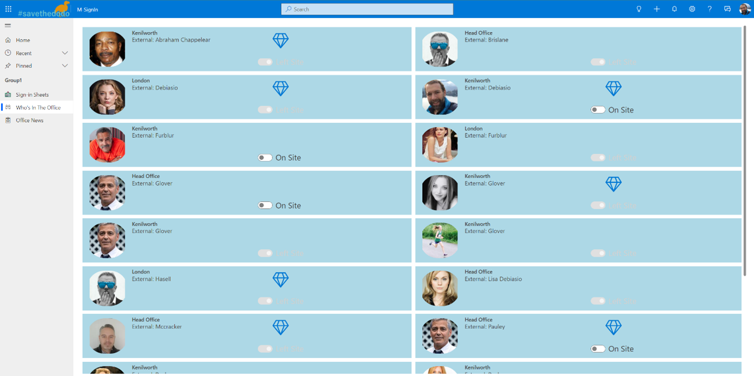754x376 pixels.
Task: Toggle the On Site switch for Kenilworth Furblur
Action: [265, 158]
